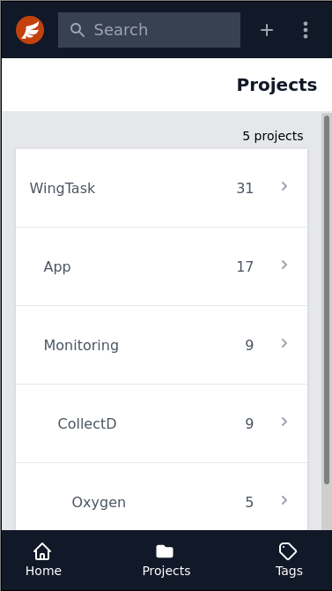
Task: Click the orange WingTask wing logo
Action: (x=30, y=30)
